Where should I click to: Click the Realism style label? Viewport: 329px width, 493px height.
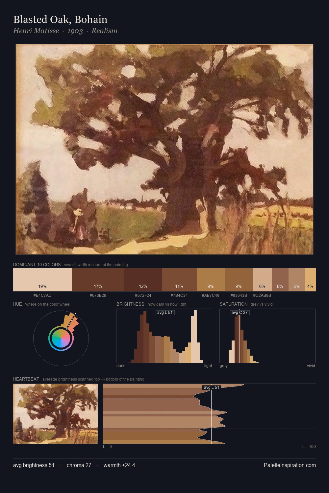click(x=104, y=31)
